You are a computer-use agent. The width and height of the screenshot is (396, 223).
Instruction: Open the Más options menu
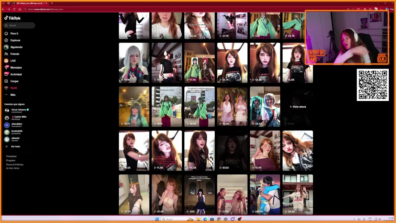13,95
